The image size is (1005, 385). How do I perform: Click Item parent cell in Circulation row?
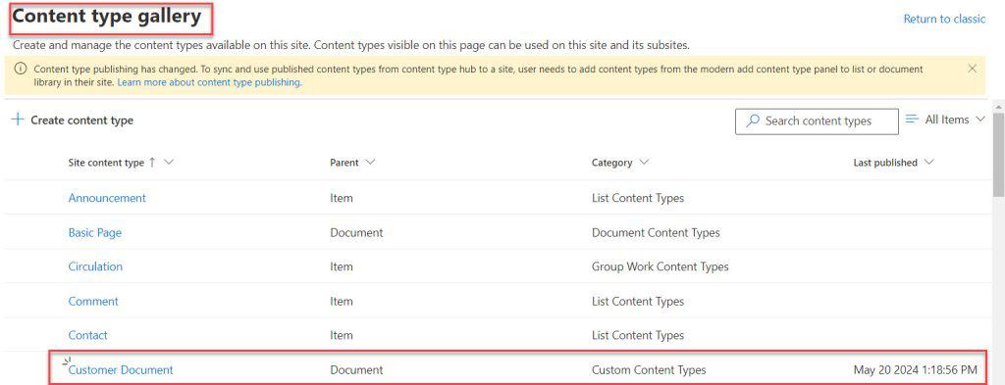pyautogui.click(x=341, y=266)
